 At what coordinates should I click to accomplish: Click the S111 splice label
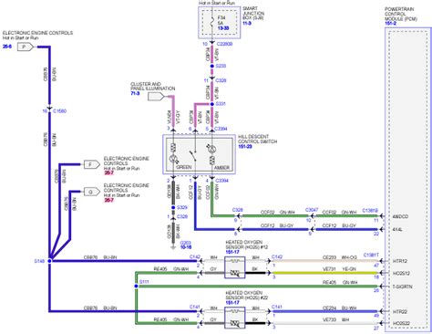click(x=144, y=282)
